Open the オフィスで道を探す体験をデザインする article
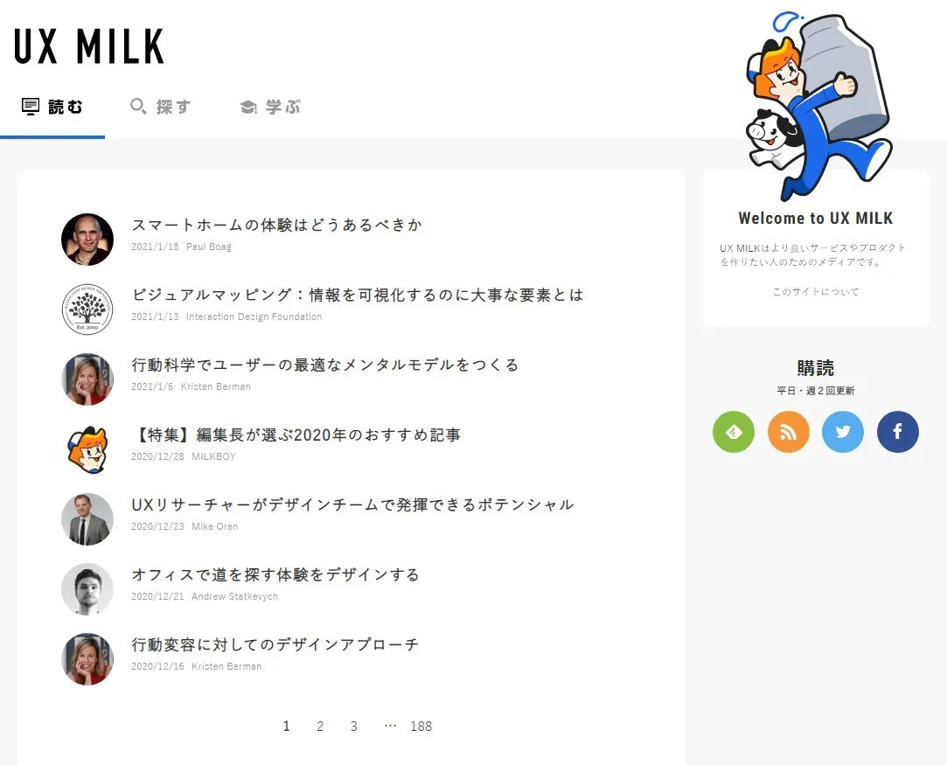This screenshot has height=765, width=947. tap(275, 574)
